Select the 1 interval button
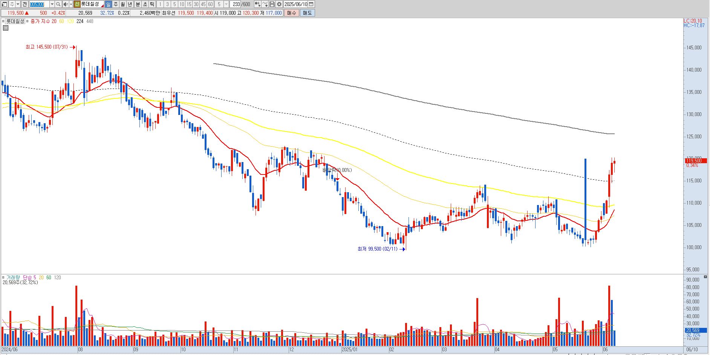Screen dimensions: 710x355 (x=160, y=4)
